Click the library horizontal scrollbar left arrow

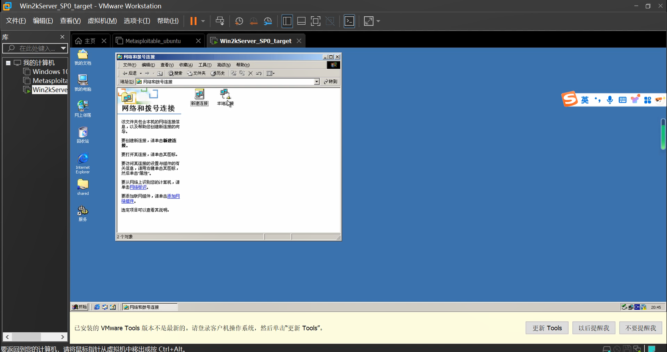tap(7, 337)
